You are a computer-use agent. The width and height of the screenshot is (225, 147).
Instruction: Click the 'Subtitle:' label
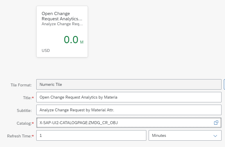24,110
